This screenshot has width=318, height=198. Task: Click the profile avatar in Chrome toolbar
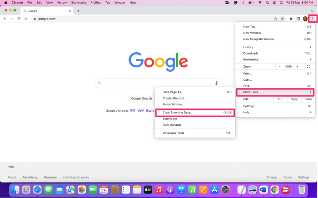coord(305,19)
